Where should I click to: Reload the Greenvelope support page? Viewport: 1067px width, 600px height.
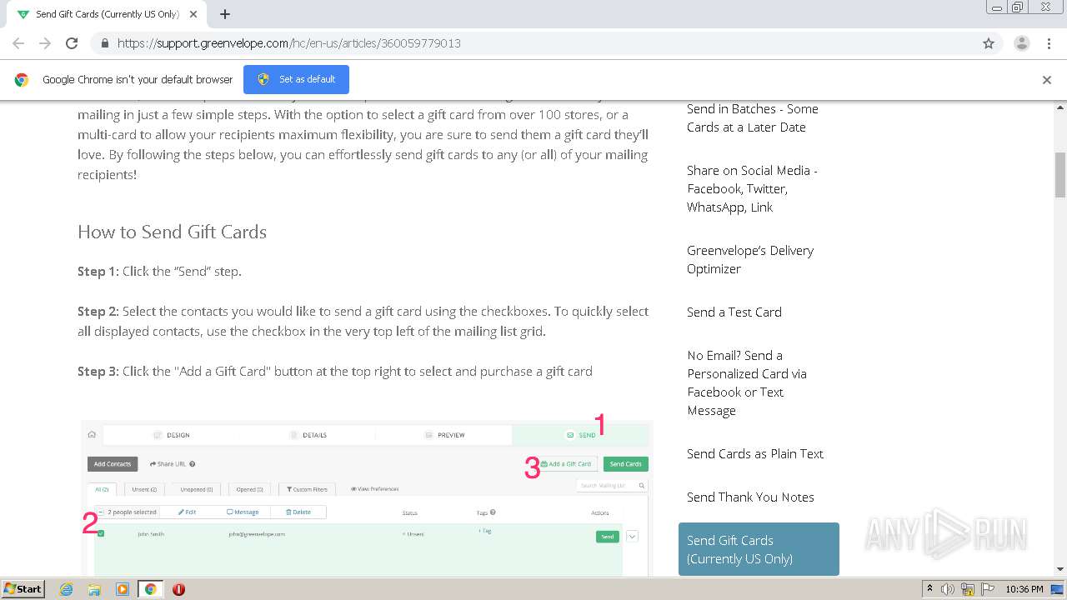point(72,43)
